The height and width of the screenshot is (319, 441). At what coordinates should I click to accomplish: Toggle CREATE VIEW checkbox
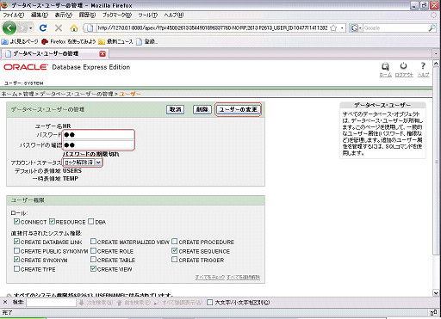[93, 269]
